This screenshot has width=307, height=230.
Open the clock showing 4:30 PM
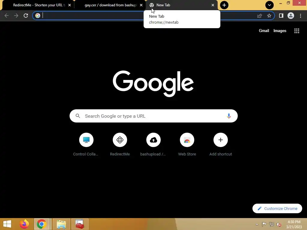pyautogui.click(x=294, y=224)
